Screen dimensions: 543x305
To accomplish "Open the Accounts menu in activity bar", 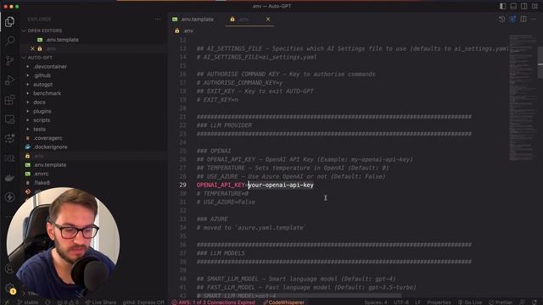I will (9, 269).
